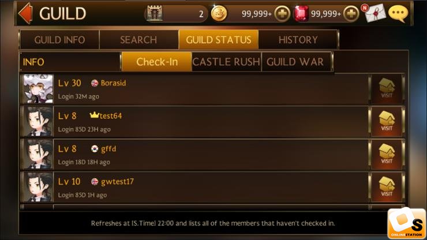
Task: Switch to the GUILD INFO tab
Action: 59,40
